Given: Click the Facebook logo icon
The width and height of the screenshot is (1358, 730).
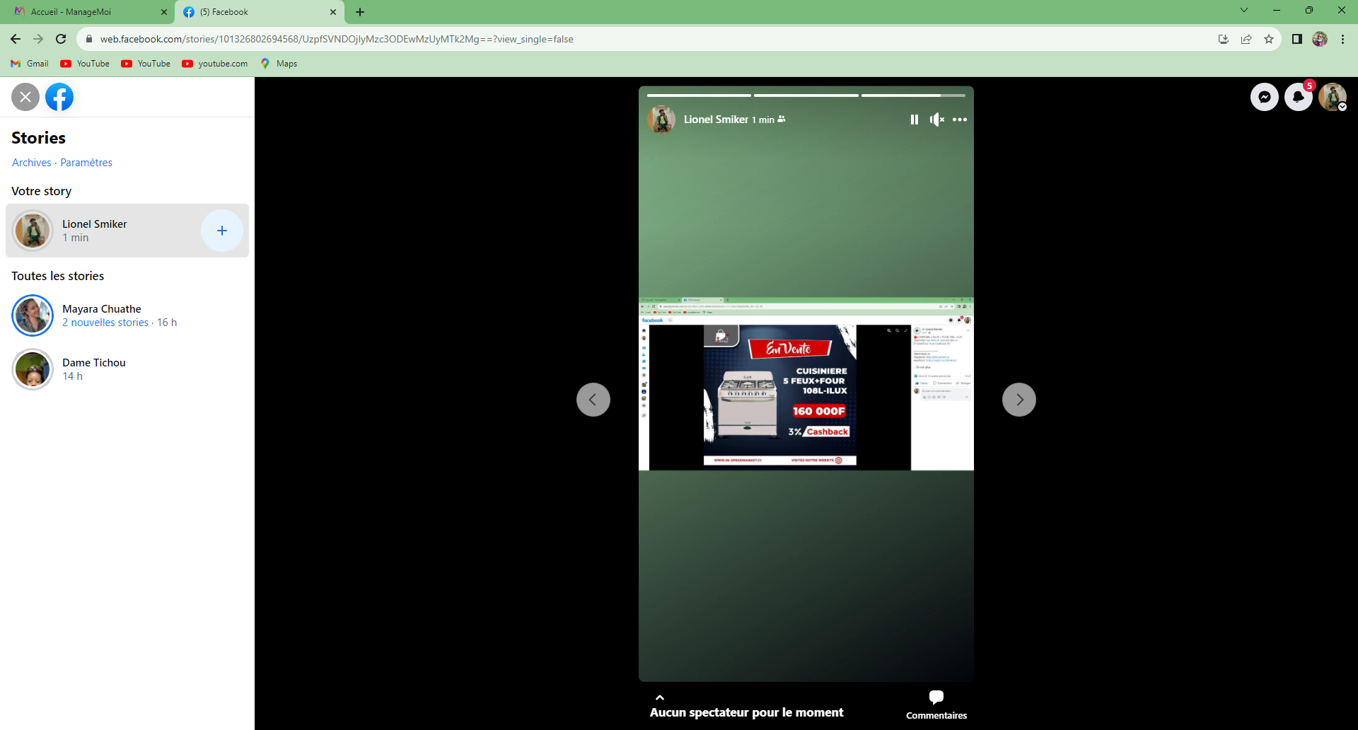Looking at the screenshot, I should pos(59,97).
